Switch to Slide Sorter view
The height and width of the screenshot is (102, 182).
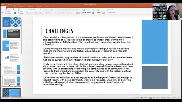pyautogui.click(x=154, y=98)
